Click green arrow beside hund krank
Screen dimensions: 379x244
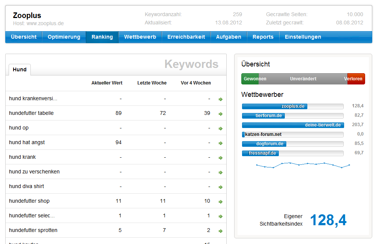(x=221, y=158)
